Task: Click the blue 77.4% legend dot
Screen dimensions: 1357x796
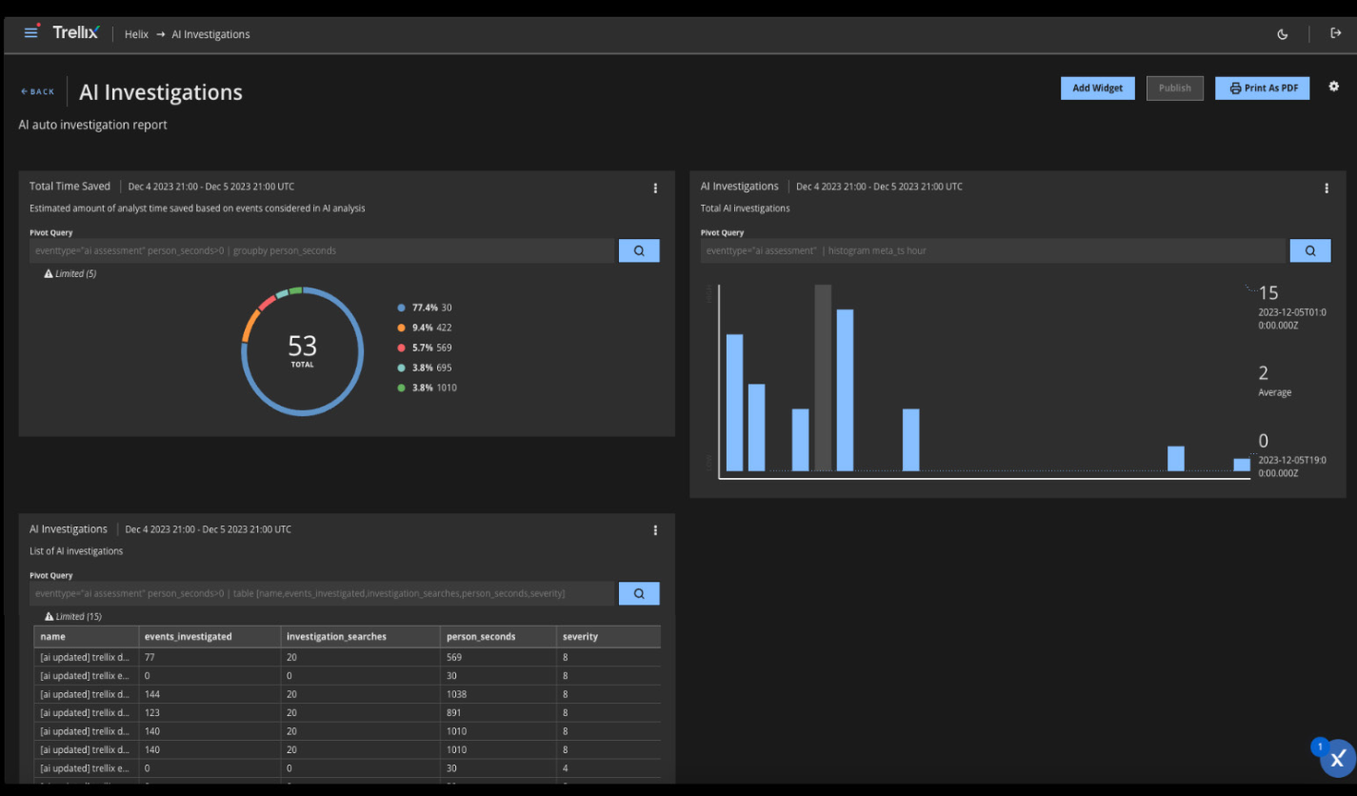Action: (x=402, y=308)
